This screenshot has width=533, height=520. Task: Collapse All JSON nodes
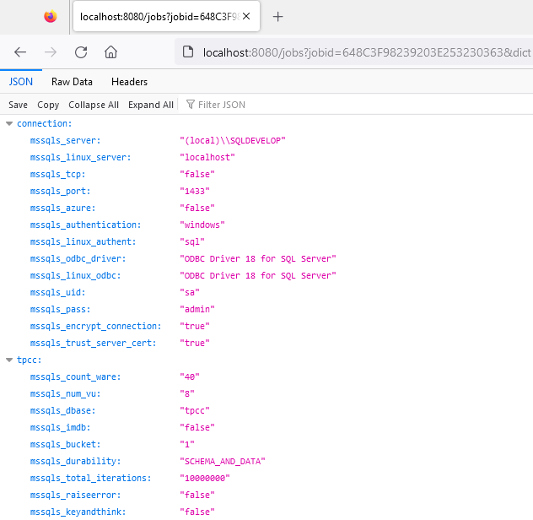(x=94, y=105)
